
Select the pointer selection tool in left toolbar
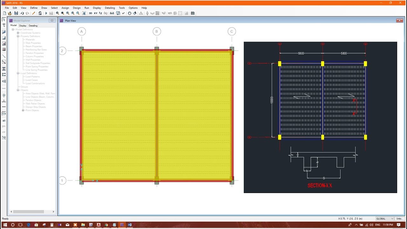3,19
